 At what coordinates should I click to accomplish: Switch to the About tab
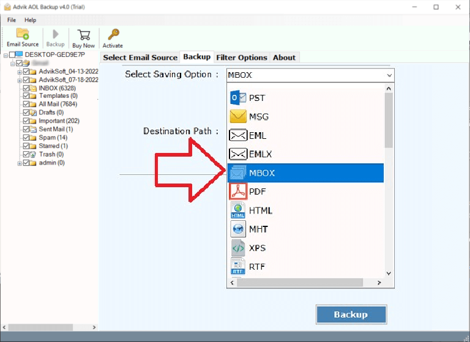[x=284, y=58]
